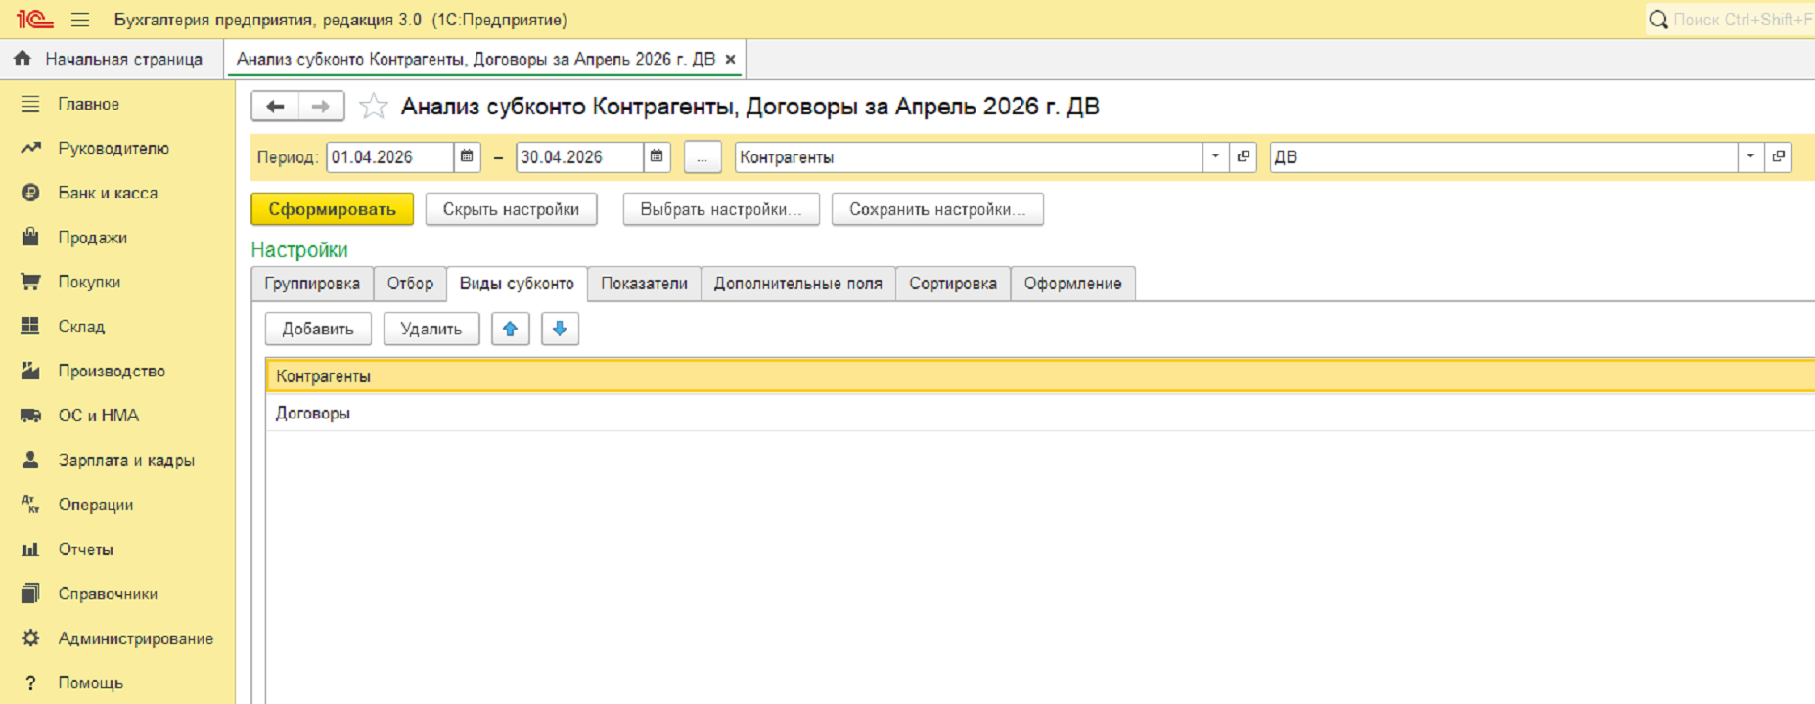The height and width of the screenshot is (704, 1815).
Task: Open the Контрагенты field in separate window
Action: (1244, 156)
